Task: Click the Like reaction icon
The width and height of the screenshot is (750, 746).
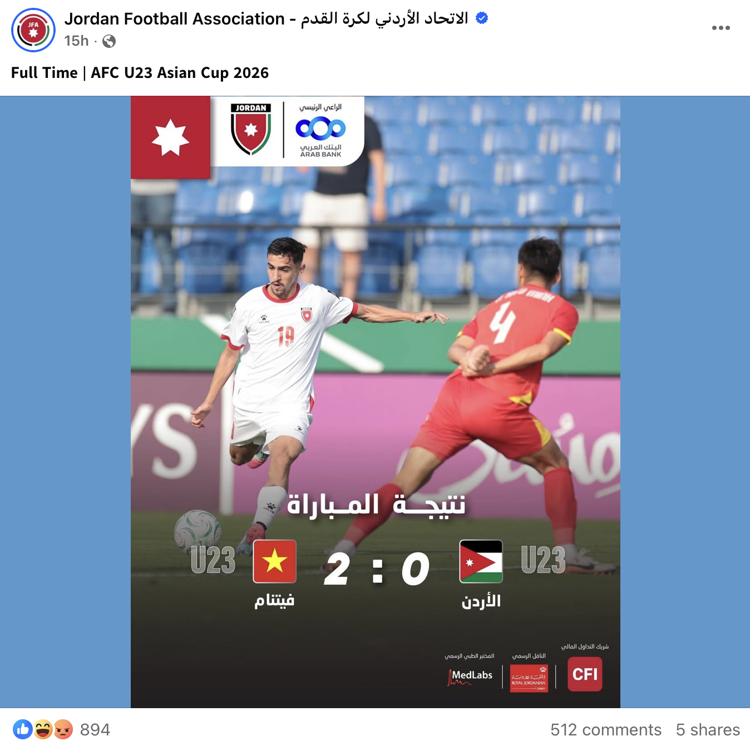Action: tap(23, 729)
